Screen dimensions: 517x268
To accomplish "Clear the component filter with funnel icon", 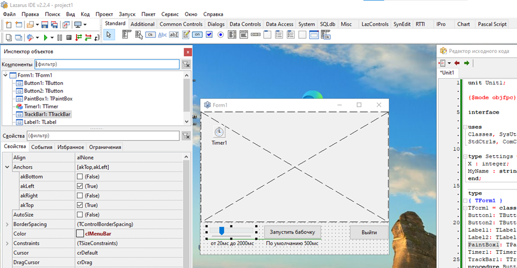I will [x=186, y=64].
